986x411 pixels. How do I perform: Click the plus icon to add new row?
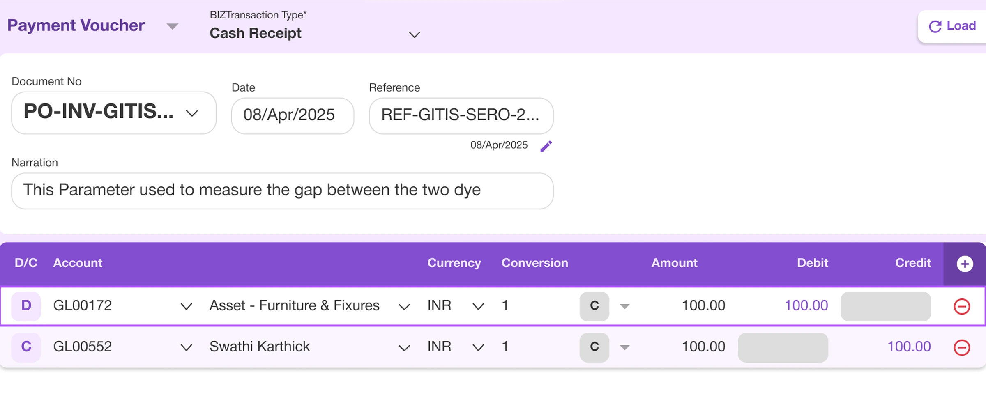click(965, 263)
